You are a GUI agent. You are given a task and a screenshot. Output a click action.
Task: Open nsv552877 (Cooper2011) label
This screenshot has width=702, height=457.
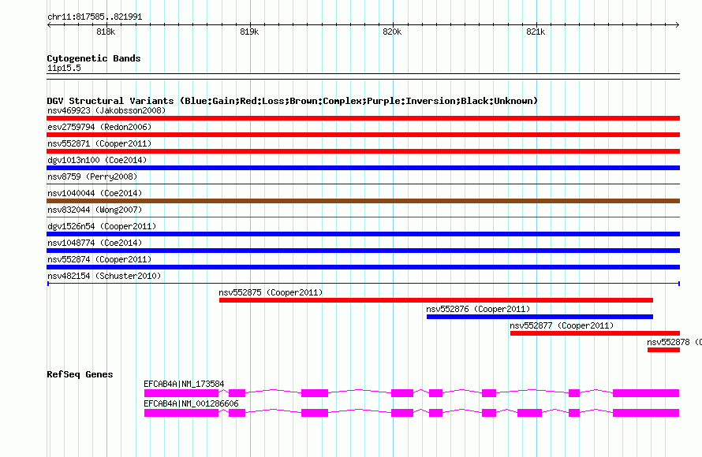point(562,325)
